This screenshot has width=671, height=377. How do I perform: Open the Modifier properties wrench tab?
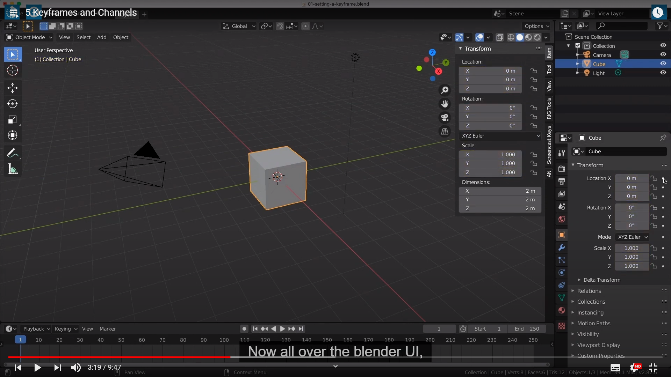[562, 247]
